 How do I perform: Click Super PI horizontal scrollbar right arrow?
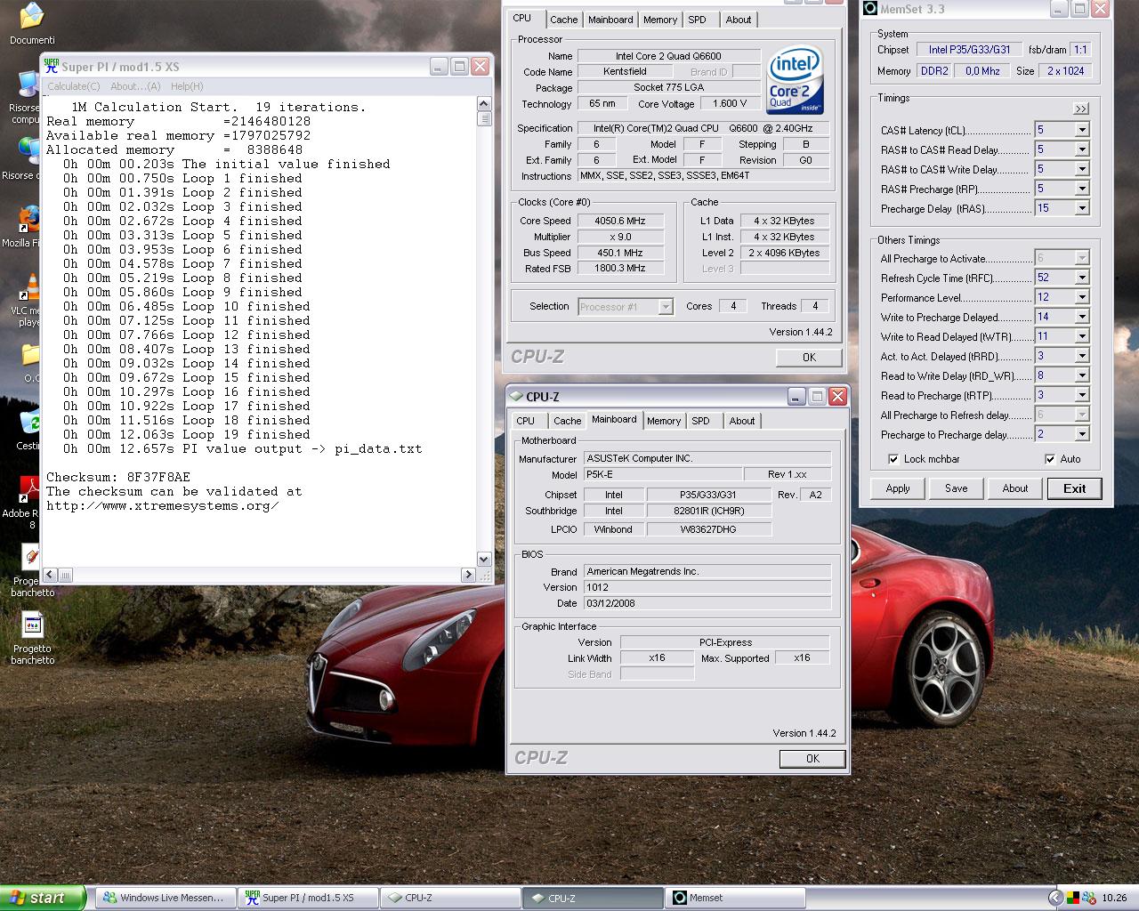(x=470, y=575)
